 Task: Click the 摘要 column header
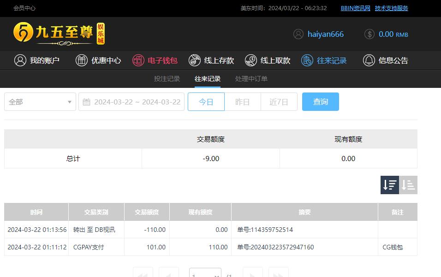click(x=304, y=212)
